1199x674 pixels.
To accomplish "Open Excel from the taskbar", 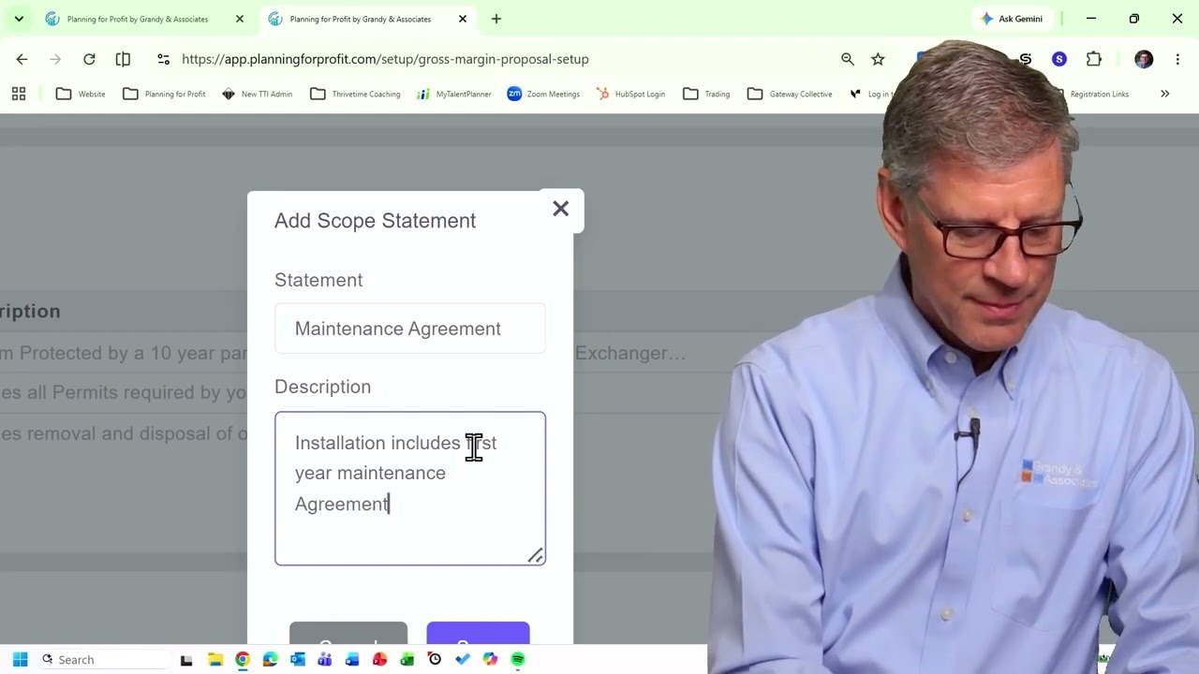I will point(407,660).
